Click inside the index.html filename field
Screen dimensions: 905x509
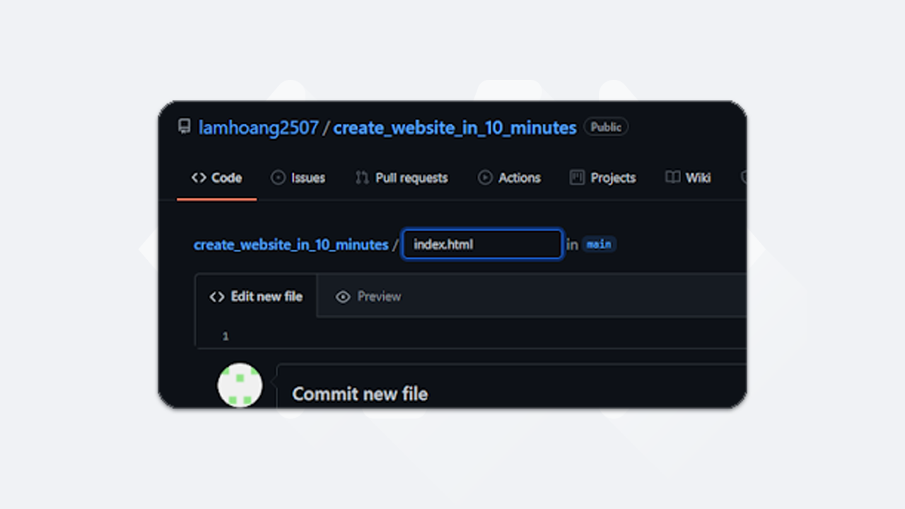[482, 244]
